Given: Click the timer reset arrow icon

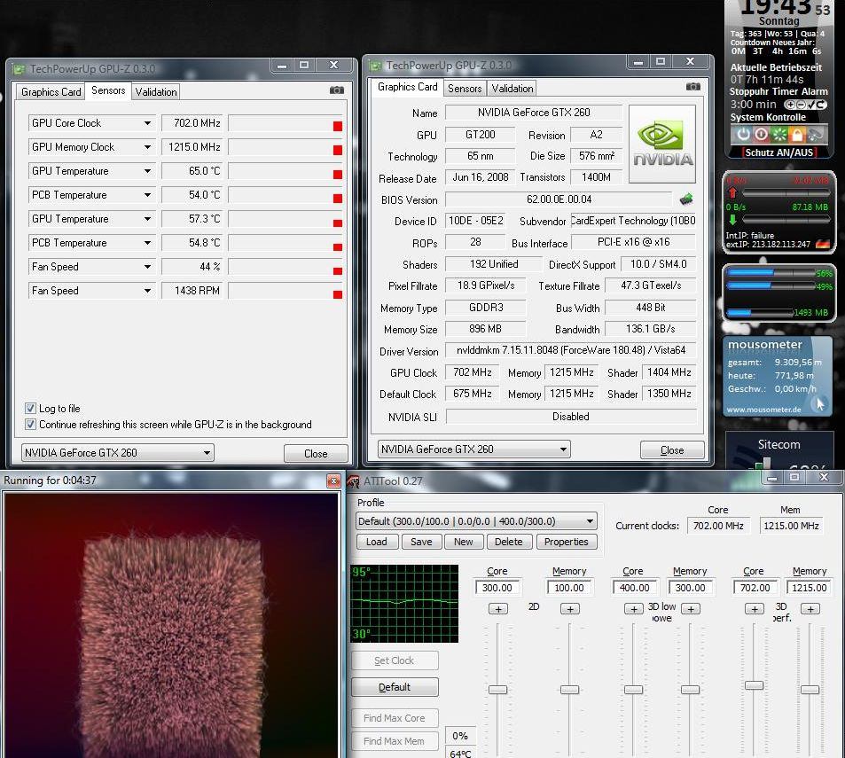Looking at the screenshot, I should (x=821, y=105).
